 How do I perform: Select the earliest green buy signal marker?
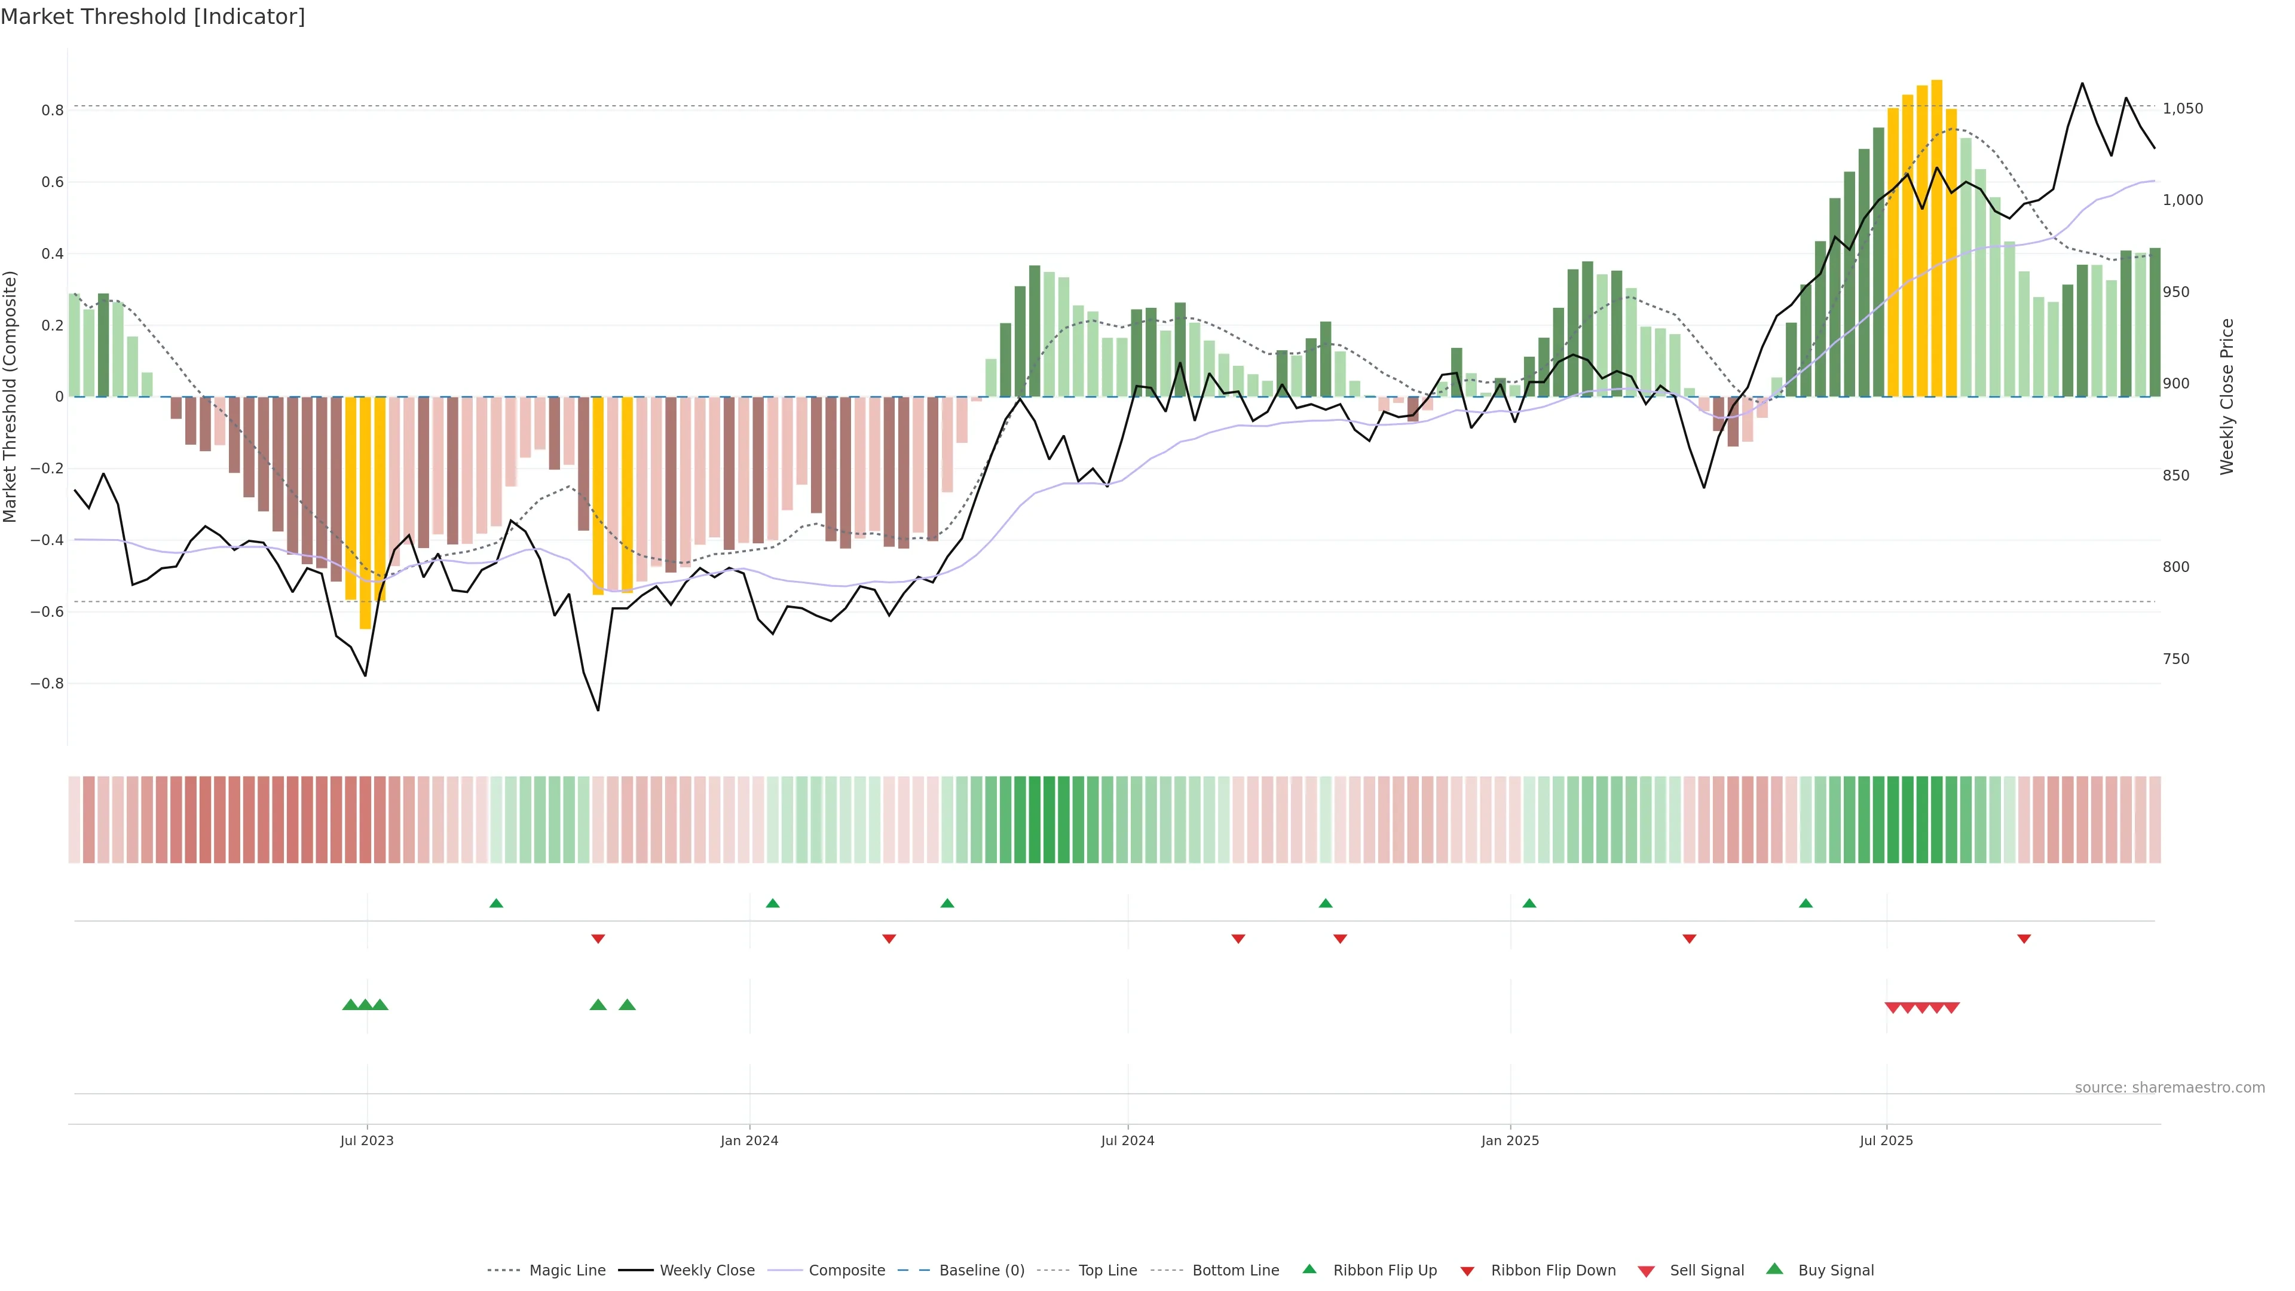coord(350,1005)
